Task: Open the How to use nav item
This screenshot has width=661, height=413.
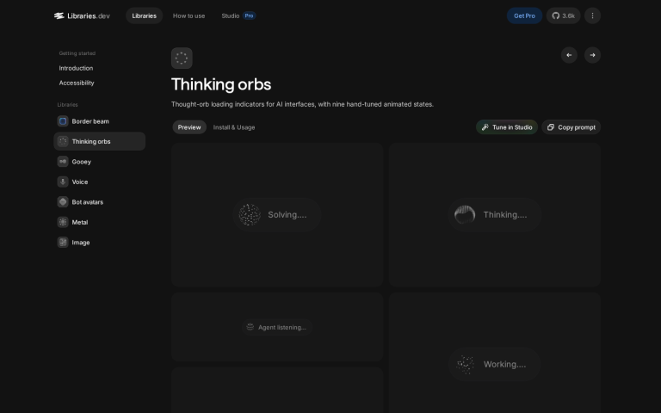Action: pyautogui.click(x=188, y=16)
